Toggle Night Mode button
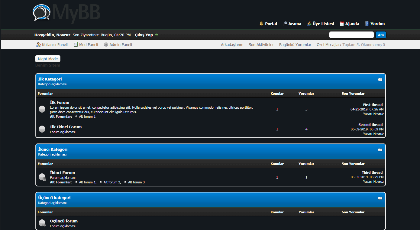The height and width of the screenshot is (230, 420). 48,59
